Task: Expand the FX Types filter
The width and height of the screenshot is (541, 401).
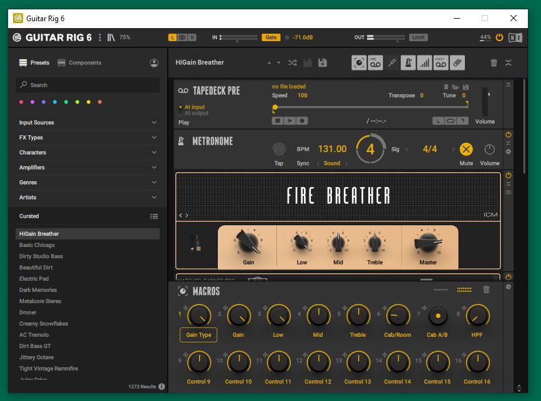Action: point(88,137)
